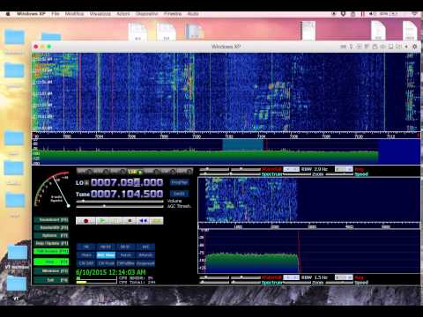This screenshot has height=317, width=423.
Task: Toggle the Notch filter
Action: click(x=125, y=255)
